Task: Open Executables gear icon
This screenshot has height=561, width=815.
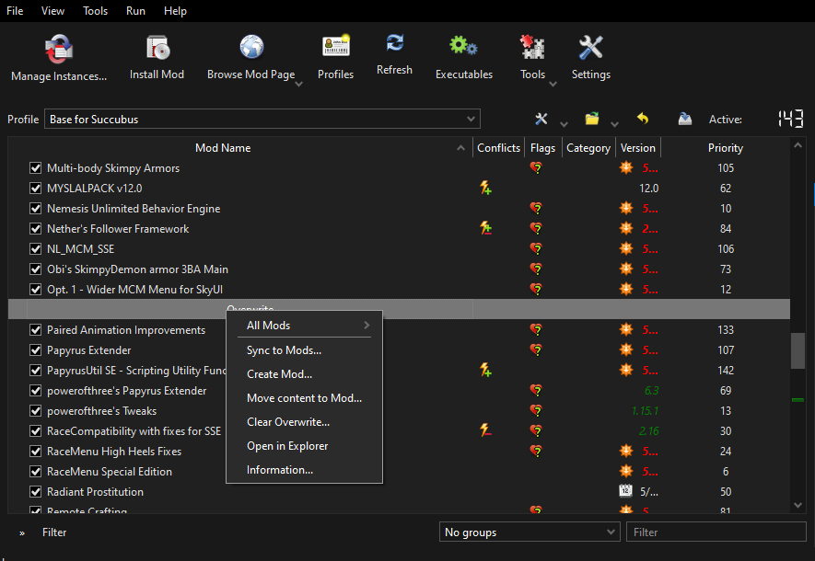Action: [463, 46]
